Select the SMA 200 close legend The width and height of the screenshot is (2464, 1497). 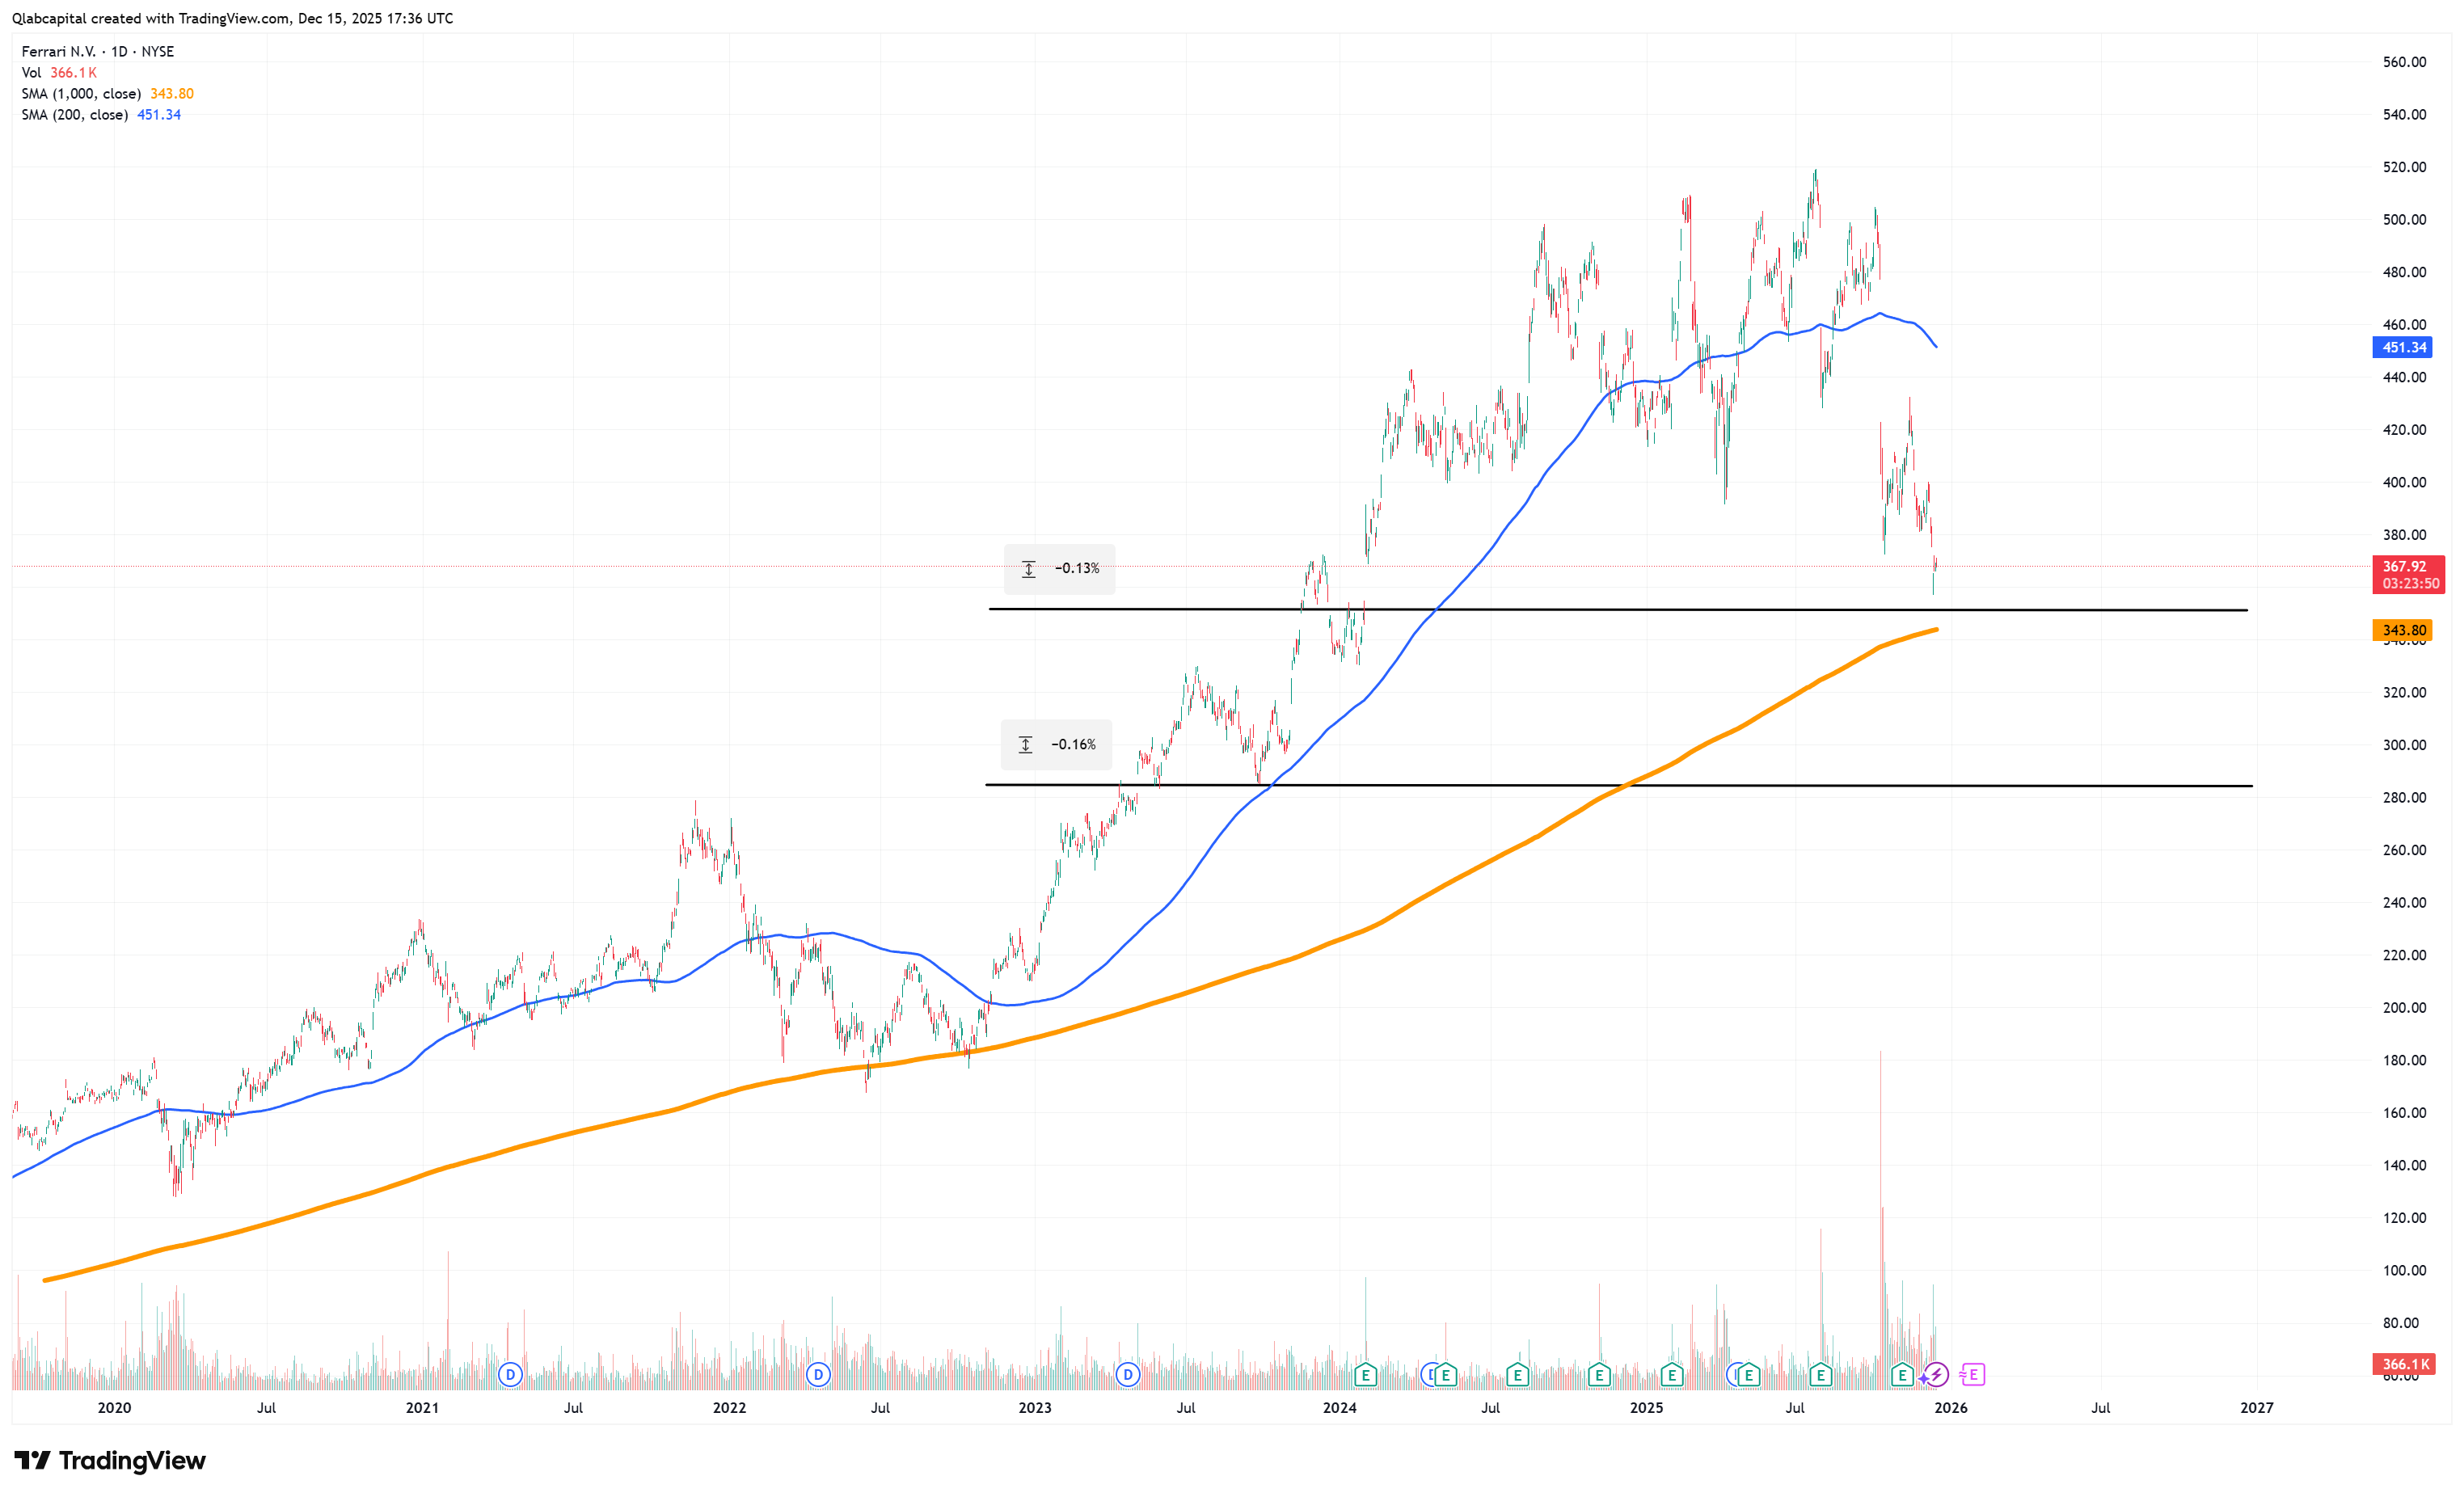75,115
